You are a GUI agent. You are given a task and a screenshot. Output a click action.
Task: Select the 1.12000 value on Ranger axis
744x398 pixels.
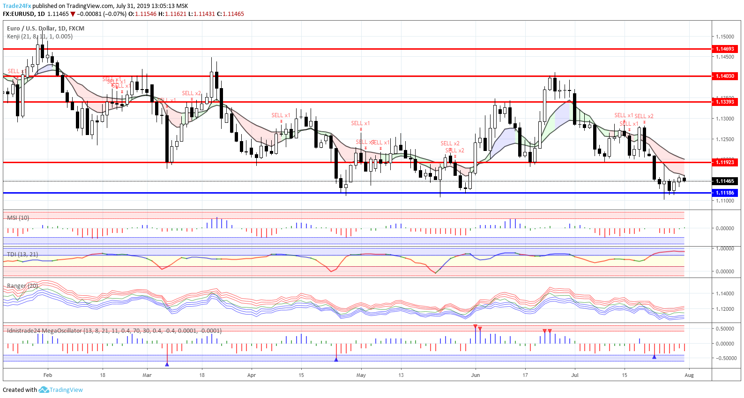(x=725, y=309)
